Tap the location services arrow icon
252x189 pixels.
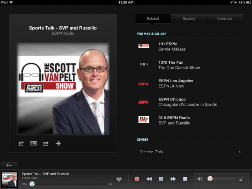[232, 2]
